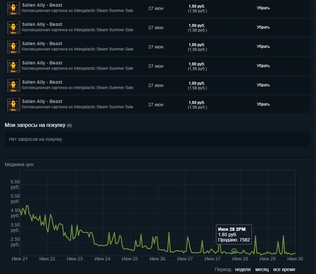This screenshot has height=274, width=316.
Task: Click the 1.85 руб. tooltip price
Action: click(x=228, y=234)
